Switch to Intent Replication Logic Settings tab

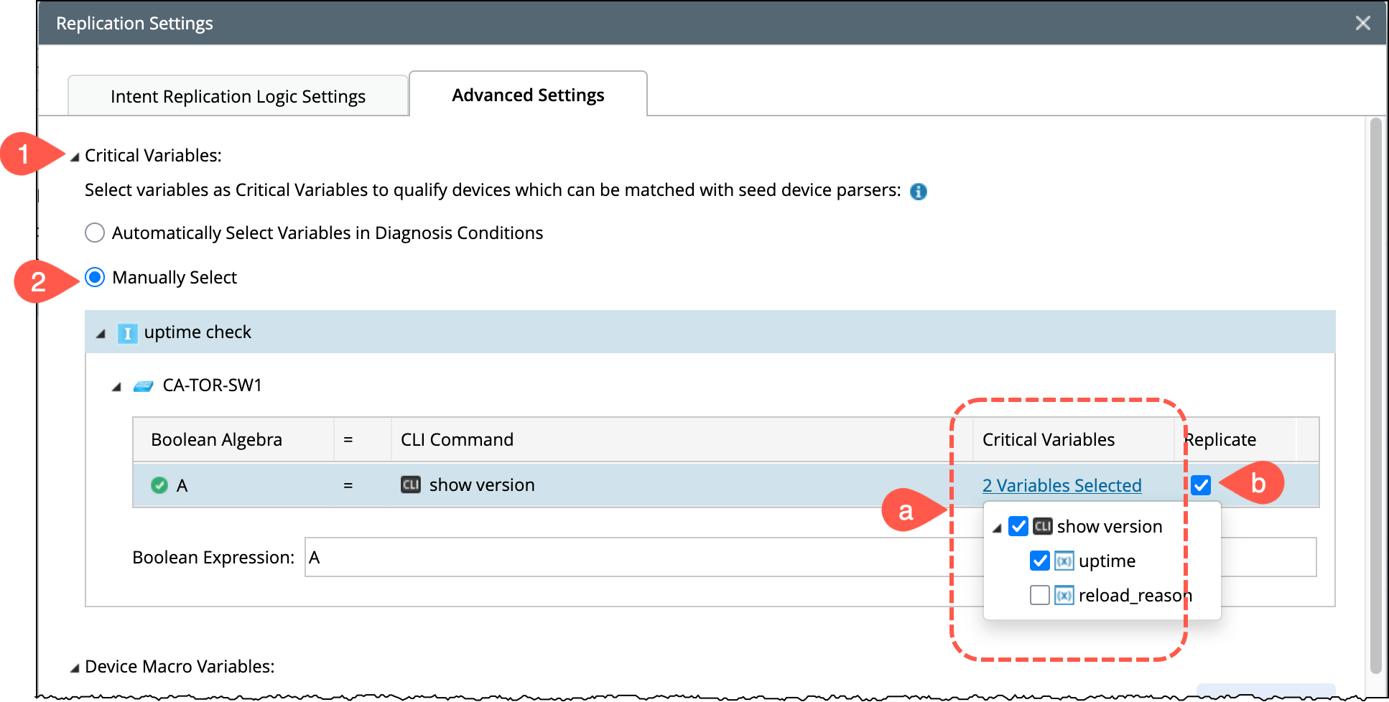(x=238, y=96)
